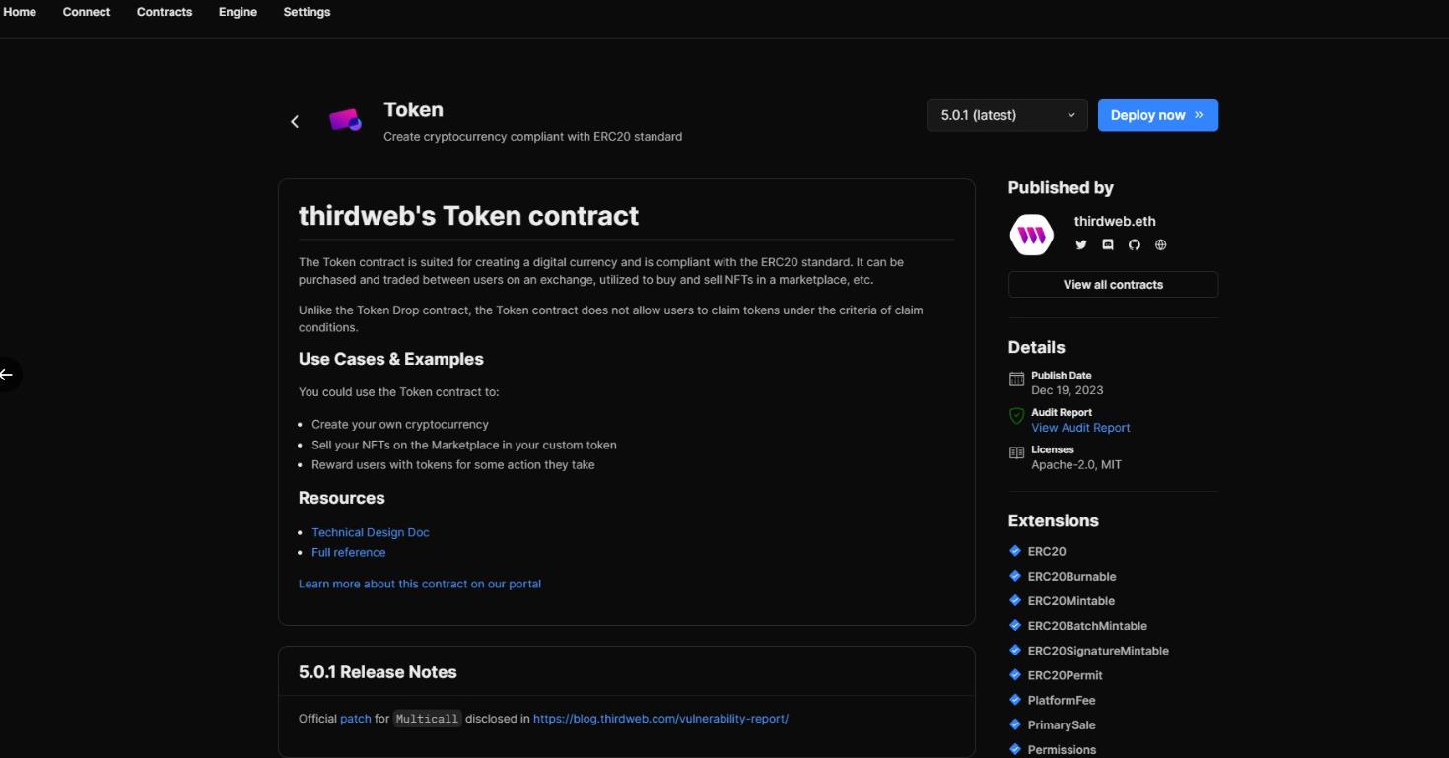The height and width of the screenshot is (758, 1449).
Task: Click the green shield Audit Report icon
Action: [1016, 416]
